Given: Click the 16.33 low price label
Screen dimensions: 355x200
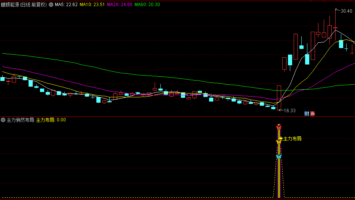Looking at the screenshot, I should click(289, 111).
